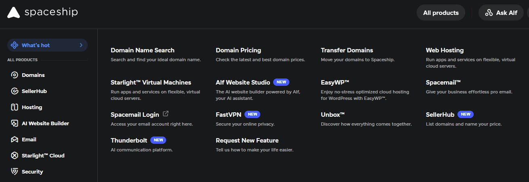The width and height of the screenshot is (529, 182).
Task: Open Request New Feature link
Action: click(x=247, y=141)
